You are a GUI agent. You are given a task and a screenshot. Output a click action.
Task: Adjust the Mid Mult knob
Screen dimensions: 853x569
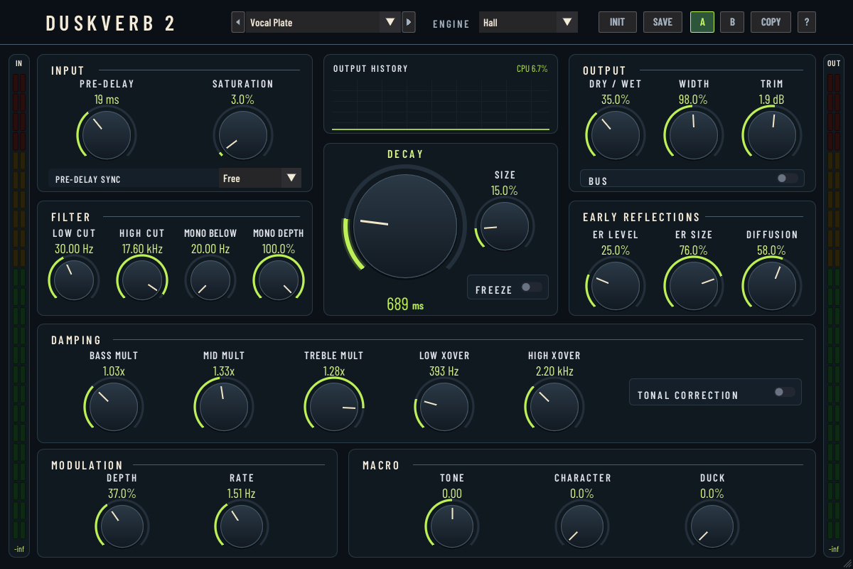224,407
